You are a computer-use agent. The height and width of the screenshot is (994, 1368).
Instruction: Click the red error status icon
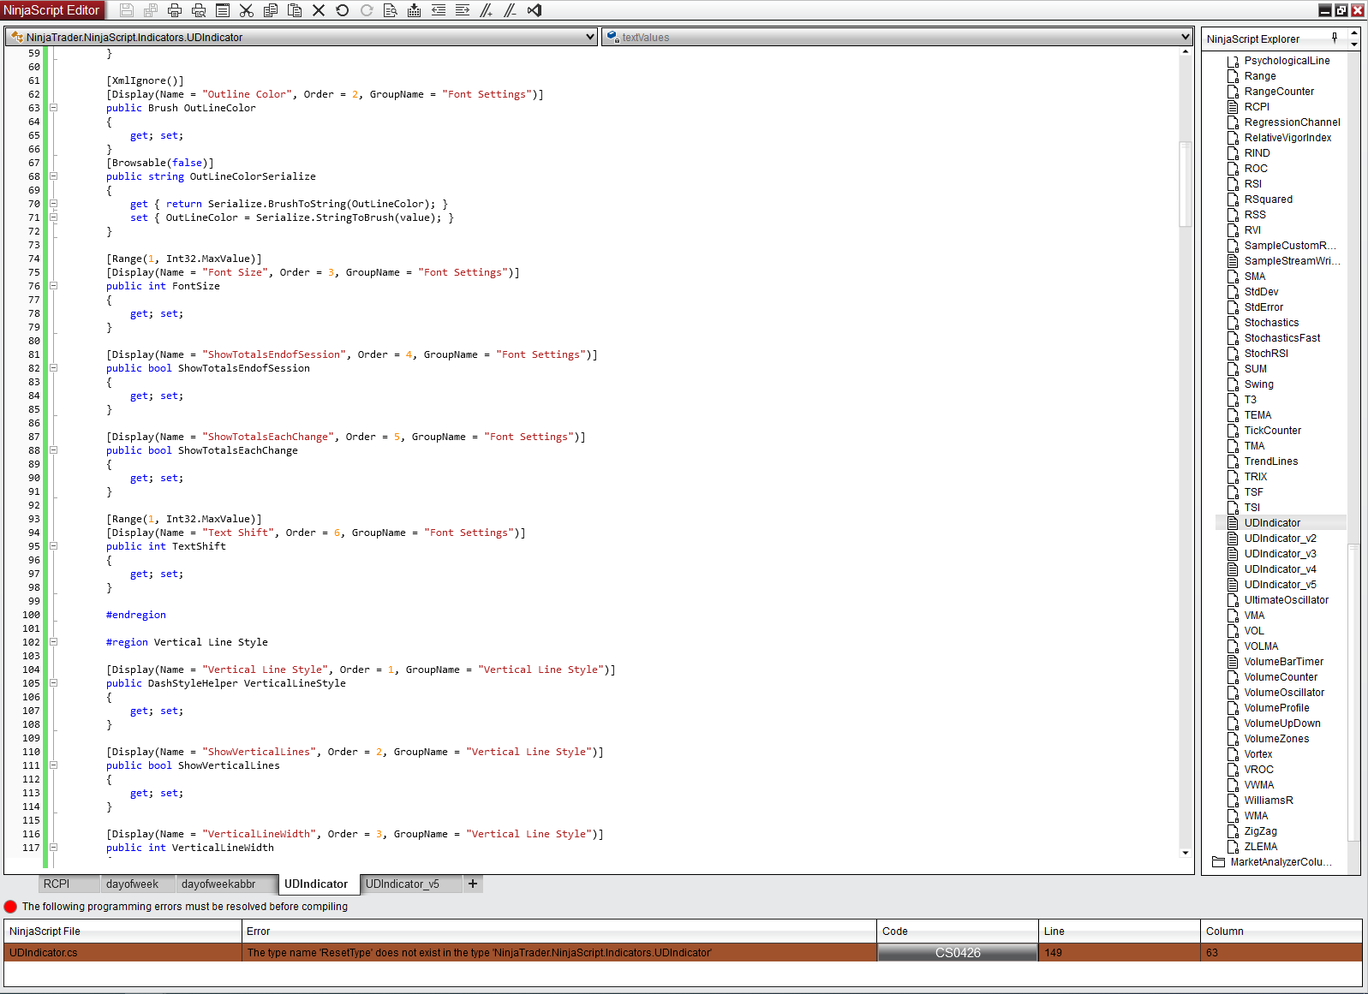[10, 907]
